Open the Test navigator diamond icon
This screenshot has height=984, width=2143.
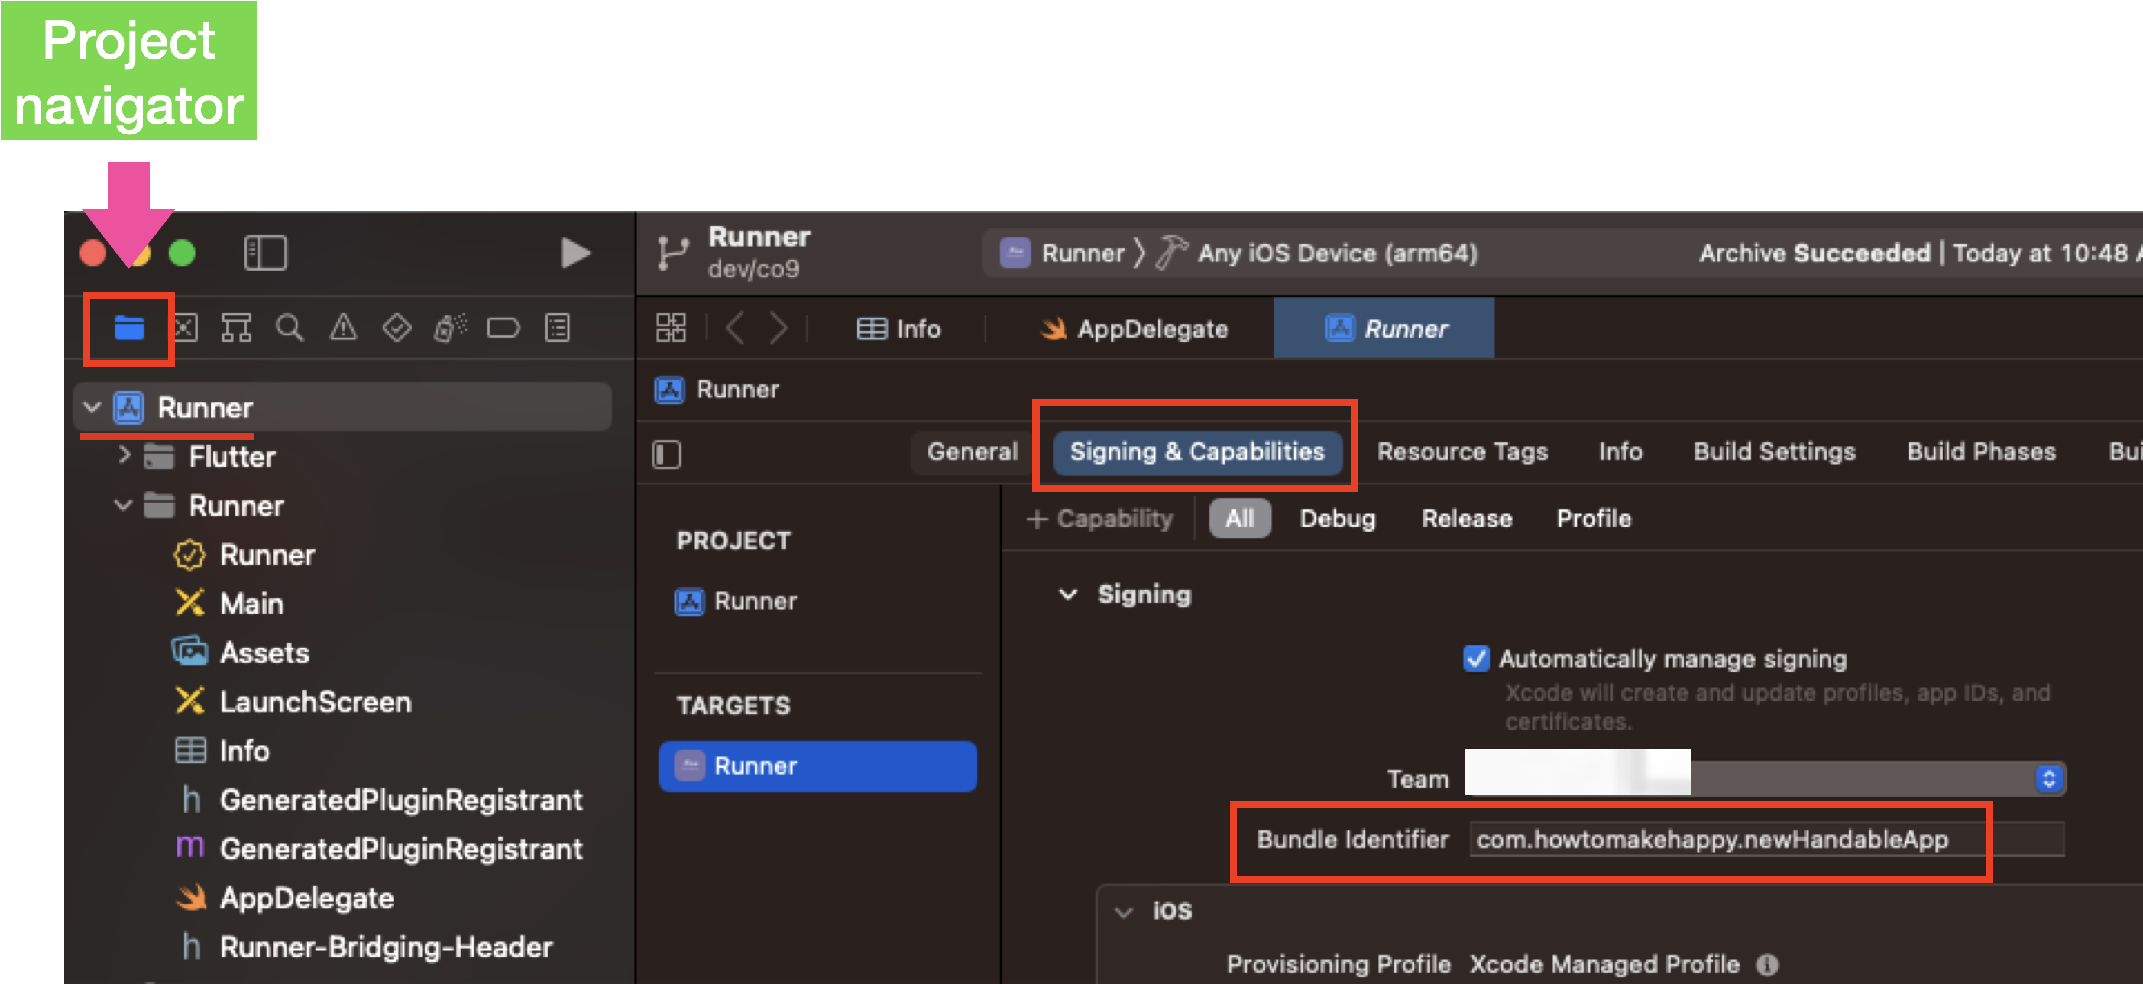pos(396,328)
